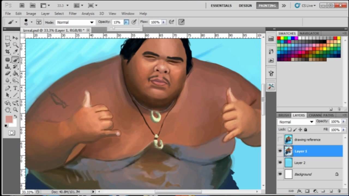Toggle tablet pressure for opacity

(x=134, y=22)
